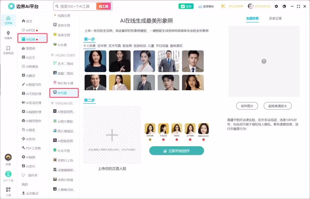
Task: Open AI智能写作 menu item
Action: 32,85
